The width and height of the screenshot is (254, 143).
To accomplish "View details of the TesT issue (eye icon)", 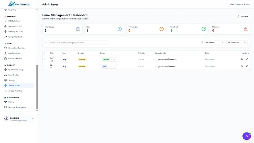I will 242,59.
